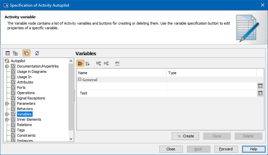Click the collapse all groups icon
This screenshot has width=268, height=155.
(x=106, y=63)
